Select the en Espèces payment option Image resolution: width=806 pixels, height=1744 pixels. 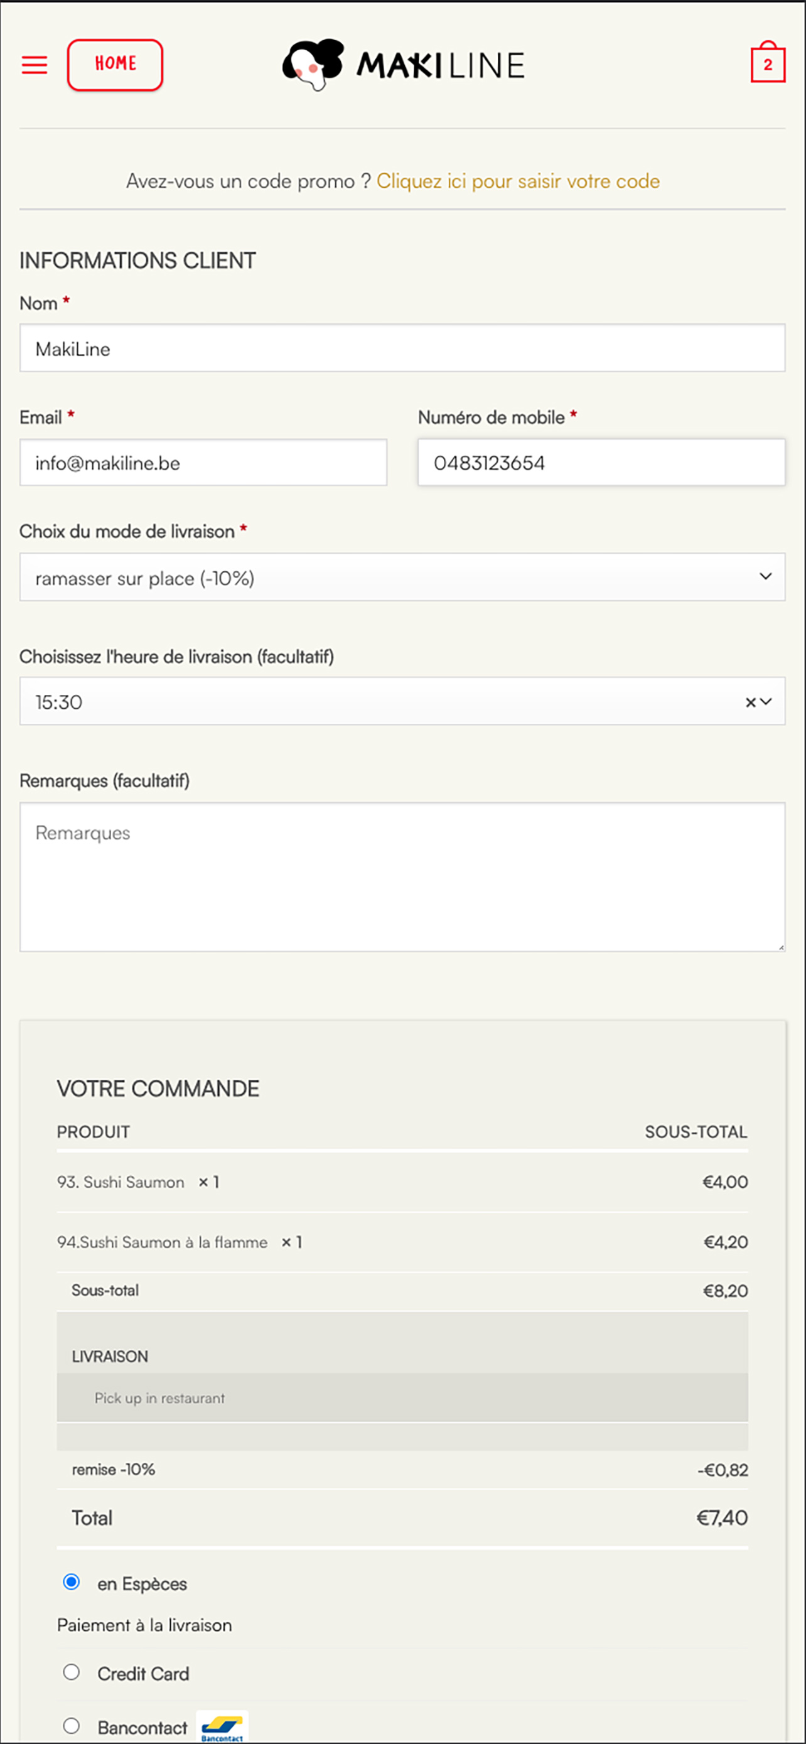[71, 1582]
